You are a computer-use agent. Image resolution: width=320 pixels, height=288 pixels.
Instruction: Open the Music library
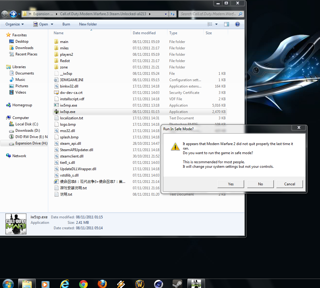(x=17, y=79)
